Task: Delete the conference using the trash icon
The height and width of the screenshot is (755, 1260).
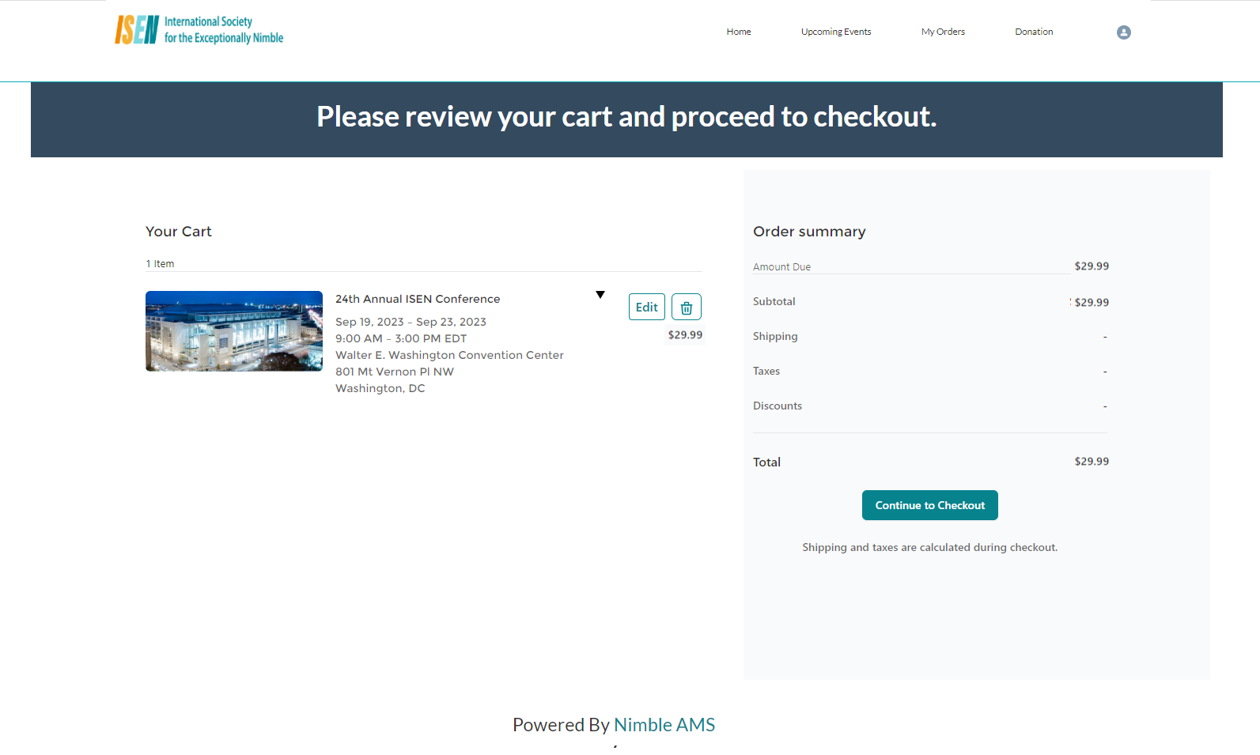Action: [x=686, y=307]
